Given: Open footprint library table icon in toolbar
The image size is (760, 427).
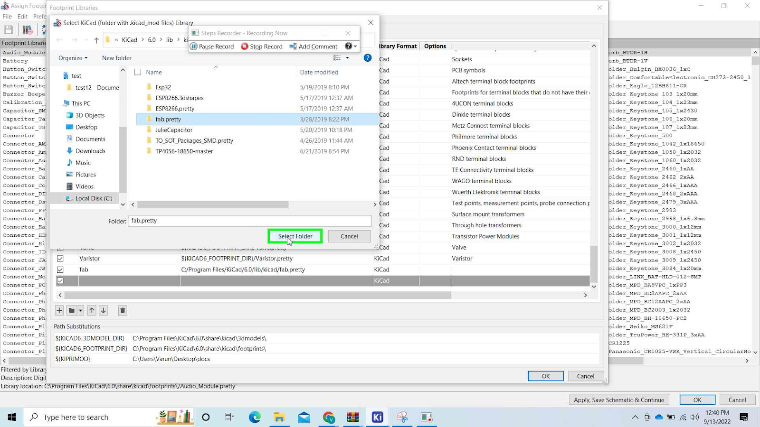Looking at the screenshot, I should click(28, 29).
